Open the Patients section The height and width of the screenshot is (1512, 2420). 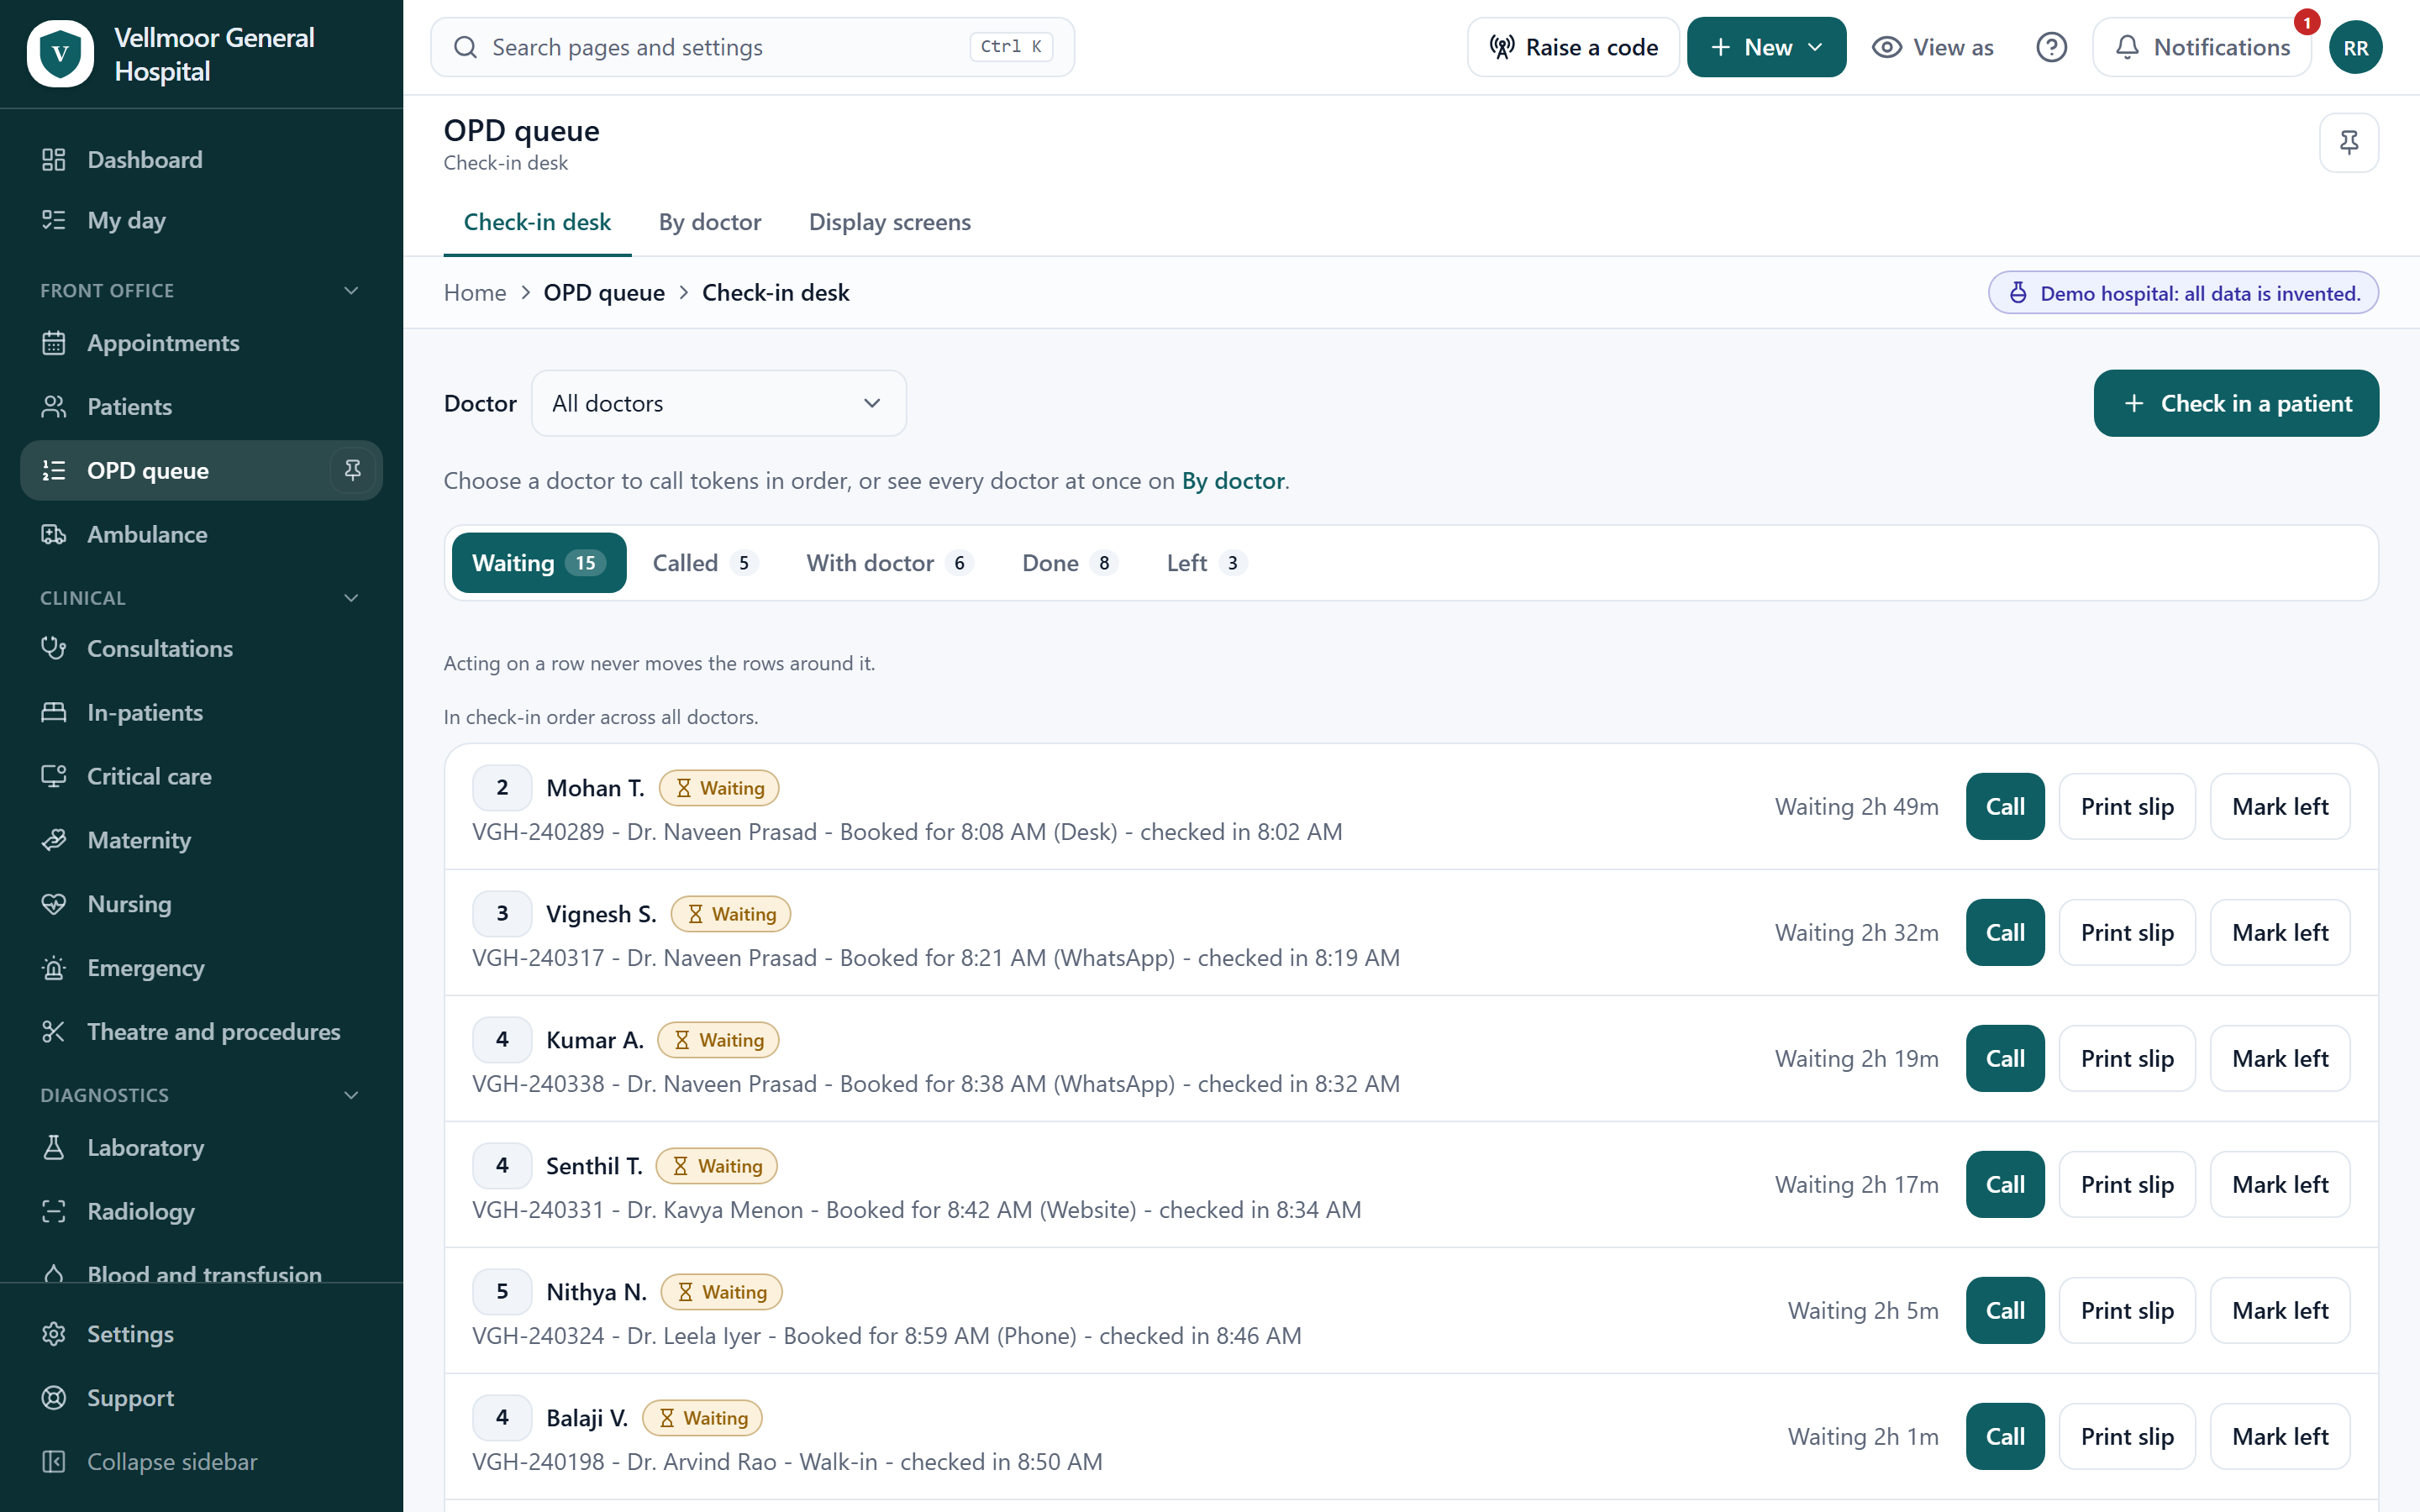coord(201,406)
